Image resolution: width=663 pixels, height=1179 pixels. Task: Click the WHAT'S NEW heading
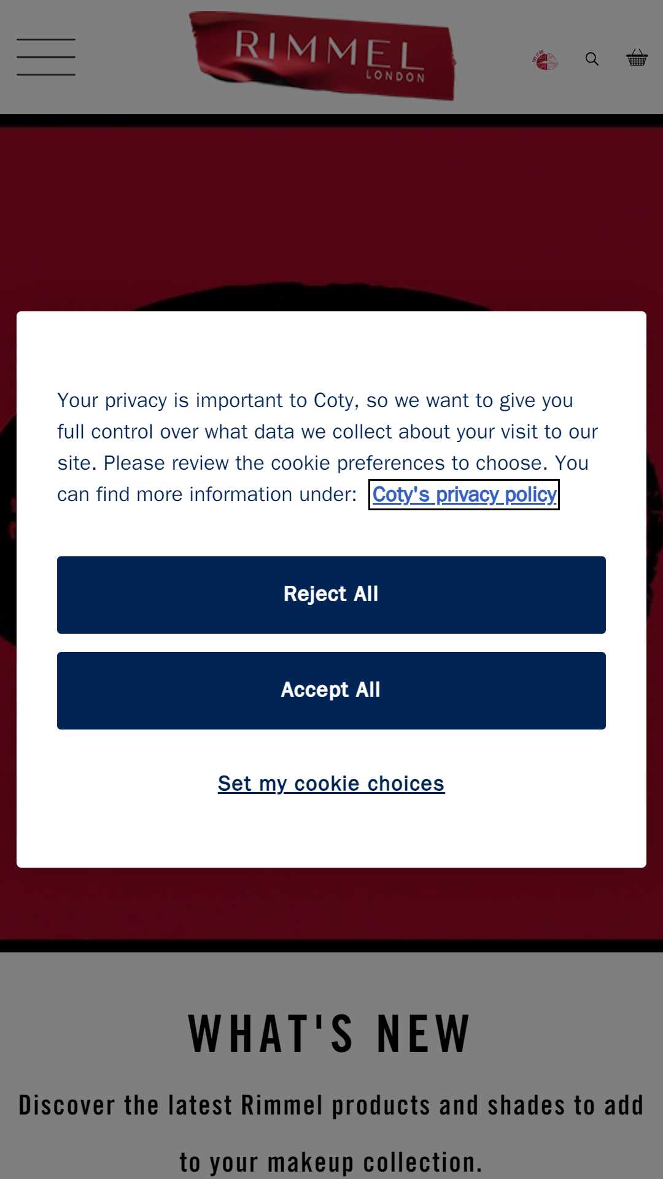[330, 1033]
